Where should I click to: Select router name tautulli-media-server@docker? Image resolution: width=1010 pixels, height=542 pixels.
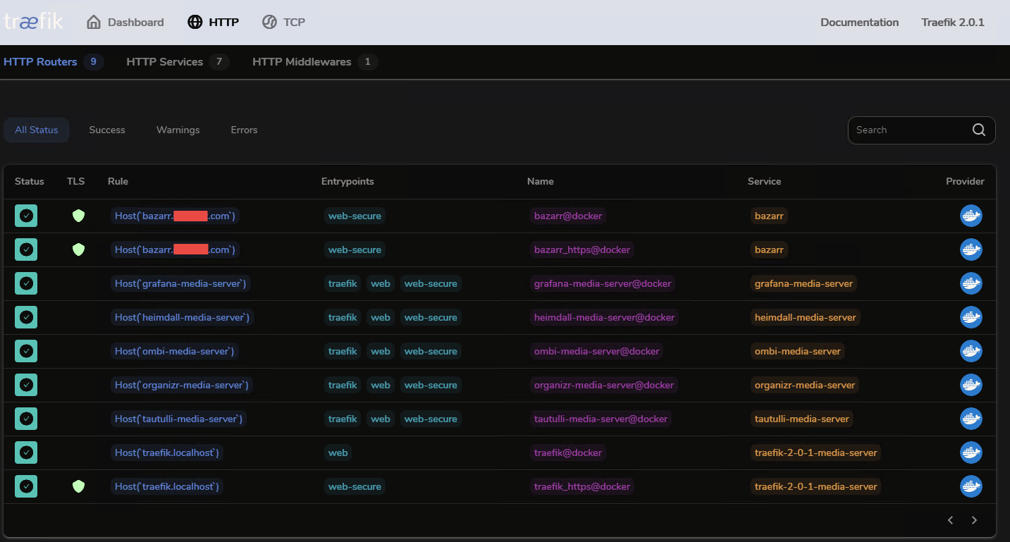[x=601, y=419]
